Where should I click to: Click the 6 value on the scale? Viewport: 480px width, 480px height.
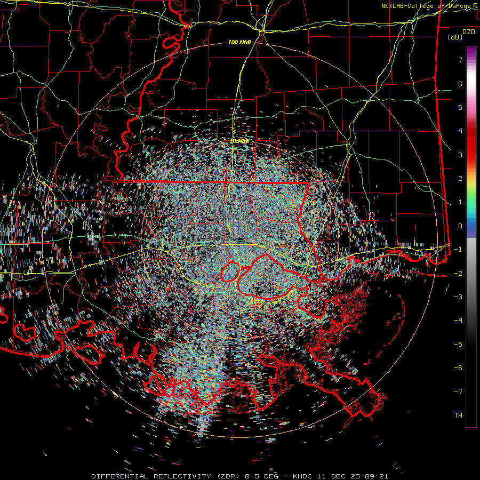point(460,84)
